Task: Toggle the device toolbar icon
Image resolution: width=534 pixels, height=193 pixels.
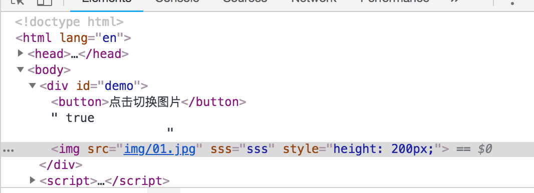Action: [x=44, y=2]
